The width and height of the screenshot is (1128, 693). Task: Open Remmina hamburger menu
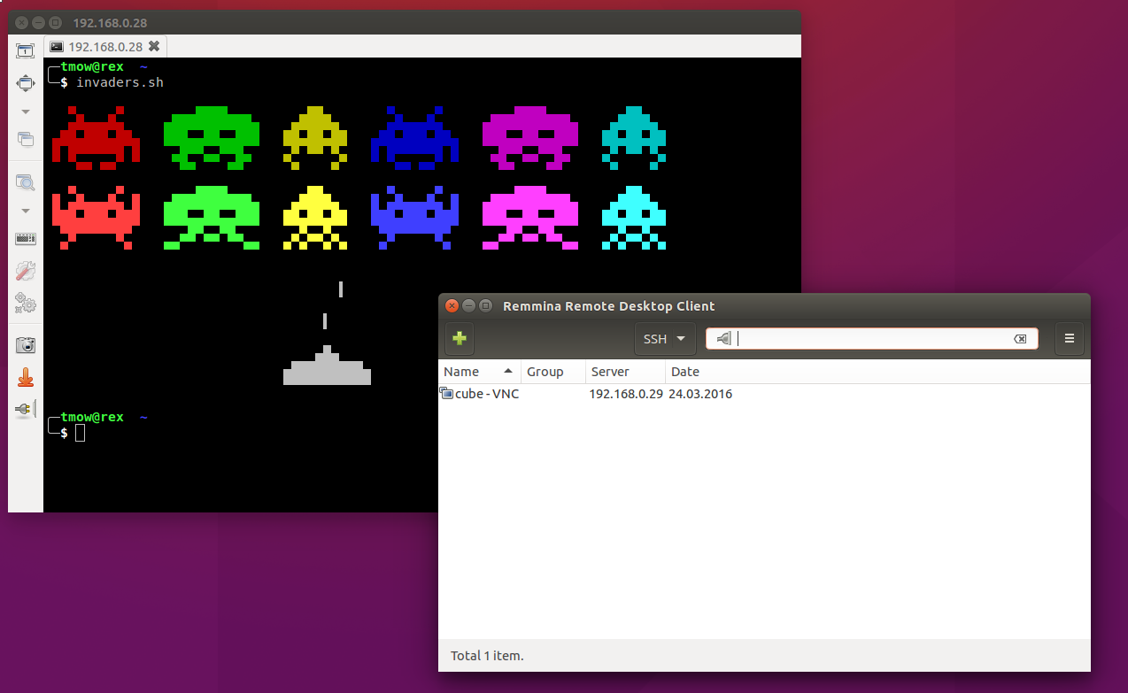(1070, 338)
